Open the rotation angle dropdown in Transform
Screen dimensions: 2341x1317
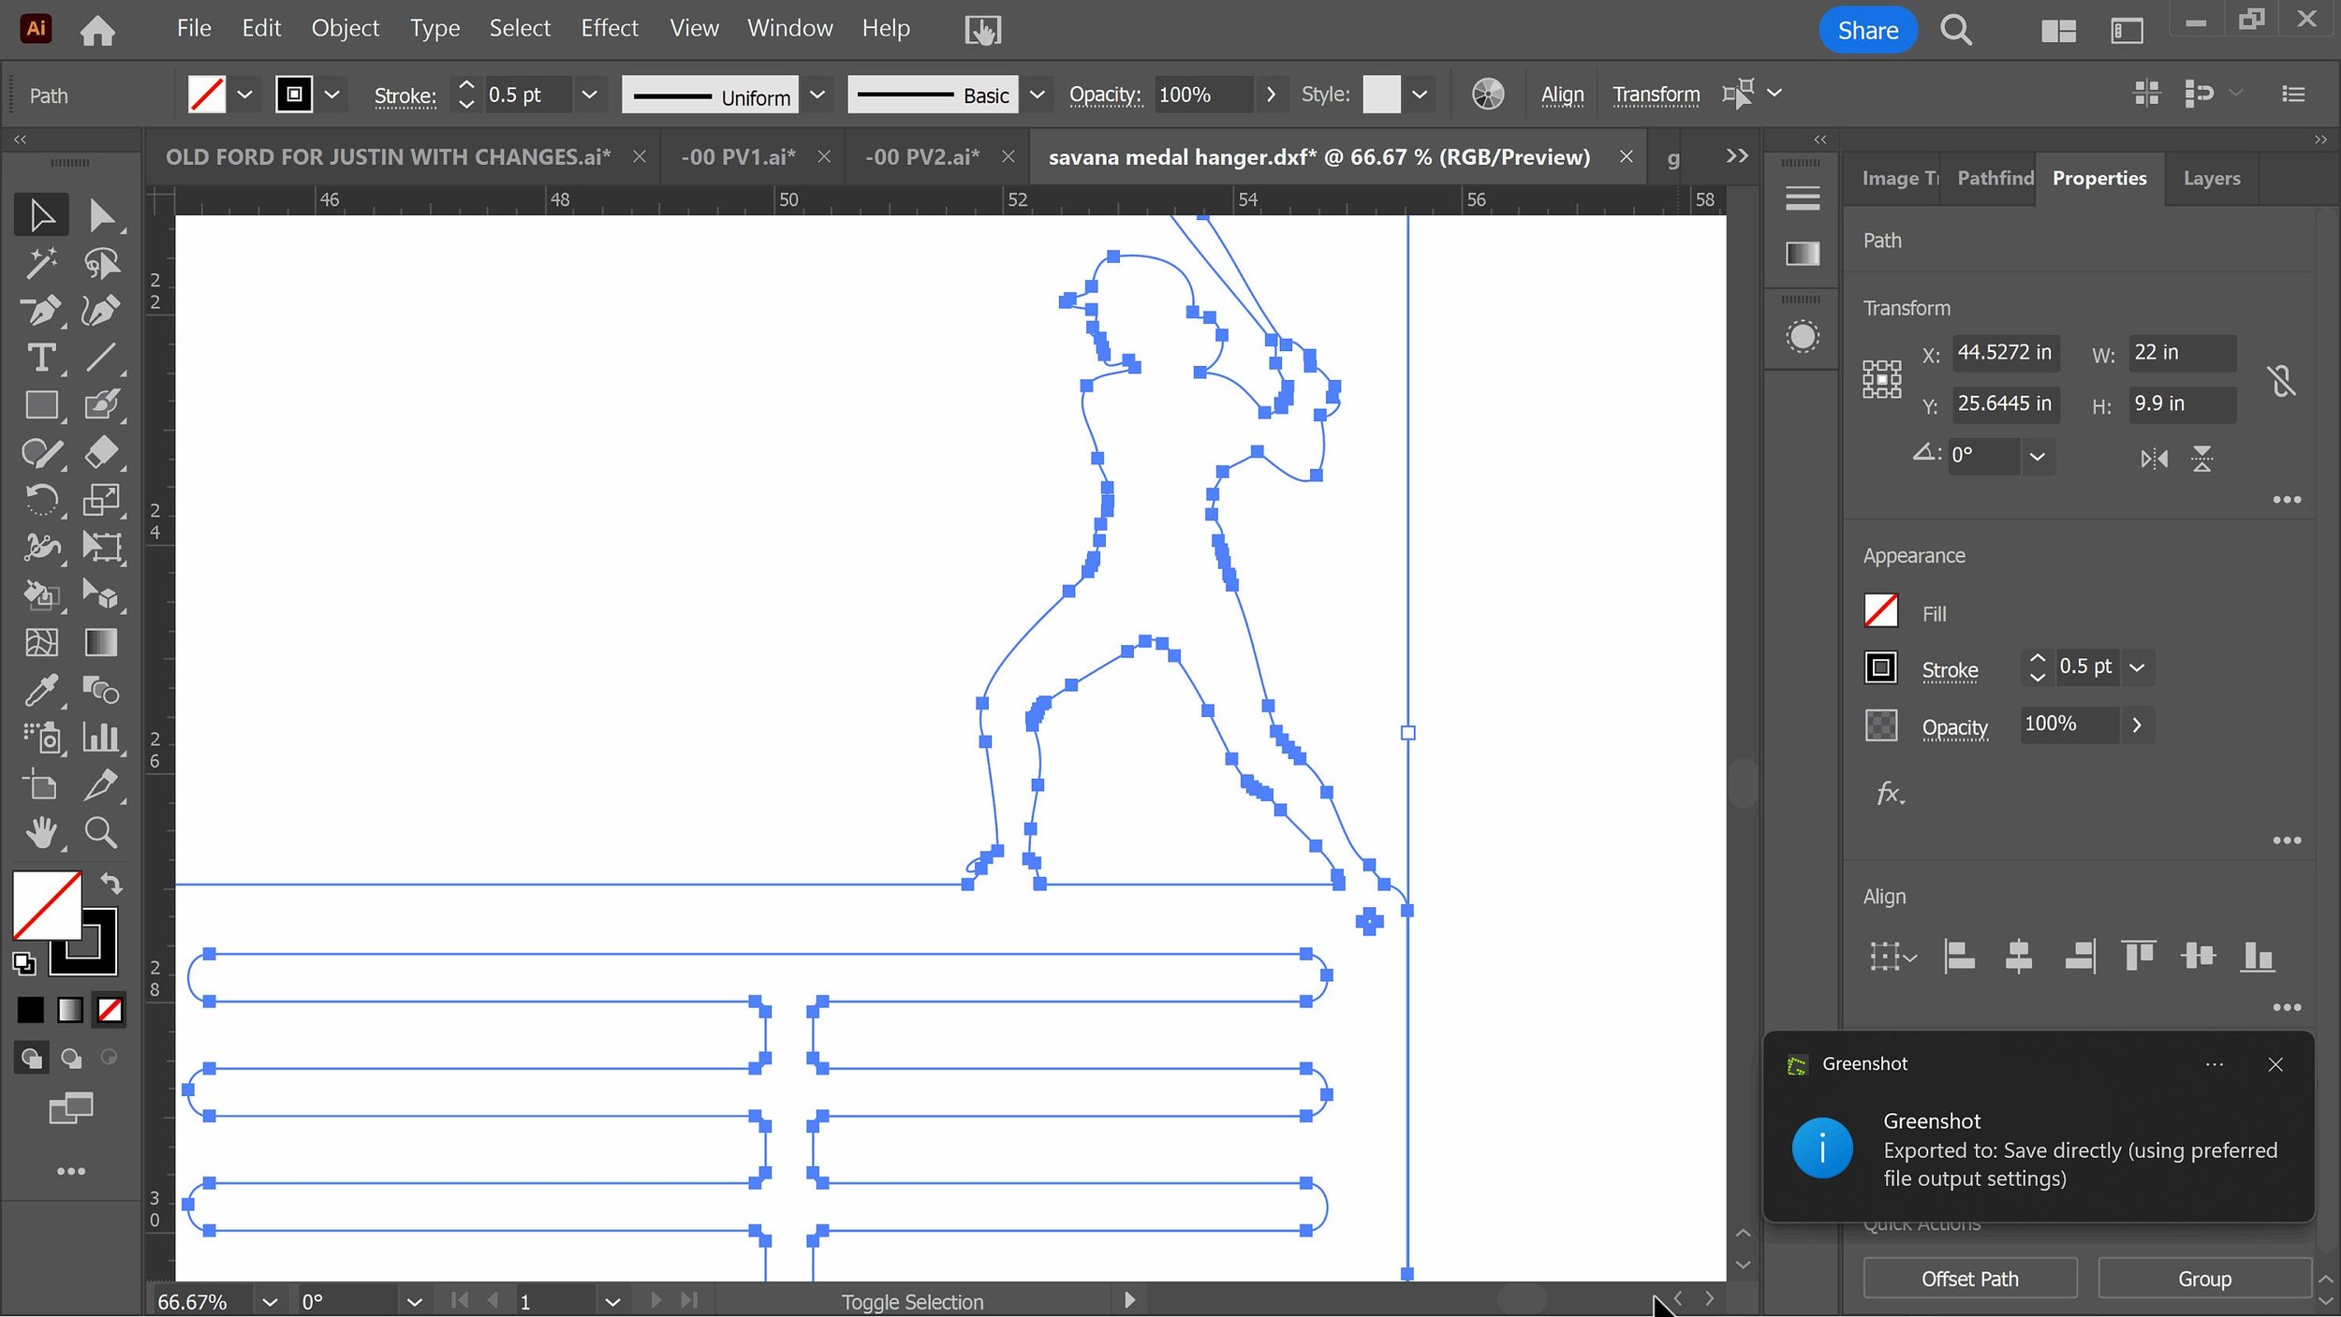click(2037, 457)
